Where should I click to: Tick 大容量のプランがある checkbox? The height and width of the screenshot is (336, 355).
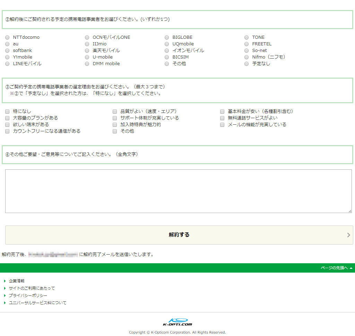(8, 118)
